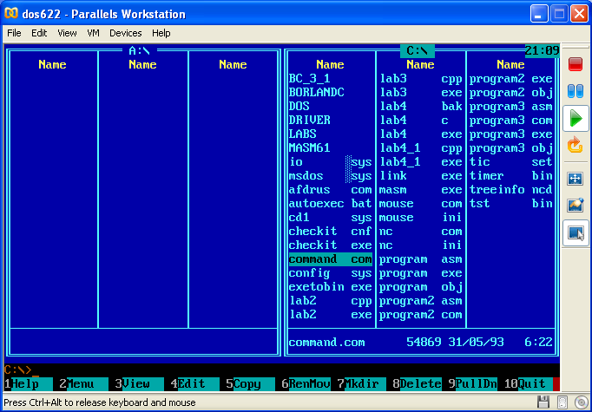Click the 10 Quit function key
The height and width of the screenshot is (412, 592).
tap(528, 384)
